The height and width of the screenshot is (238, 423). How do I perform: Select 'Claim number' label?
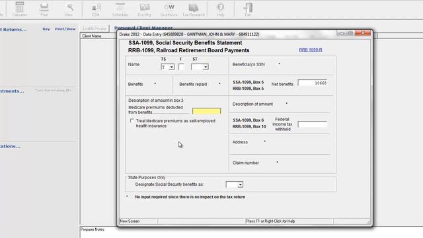(x=245, y=163)
